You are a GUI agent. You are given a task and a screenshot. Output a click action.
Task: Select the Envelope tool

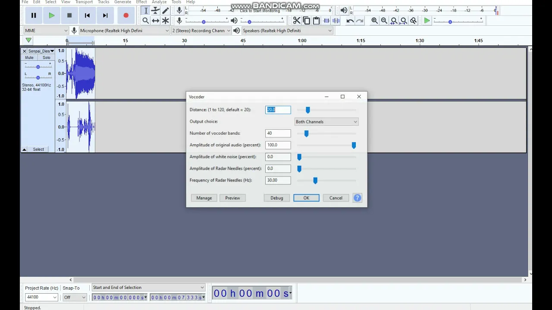coord(156,10)
